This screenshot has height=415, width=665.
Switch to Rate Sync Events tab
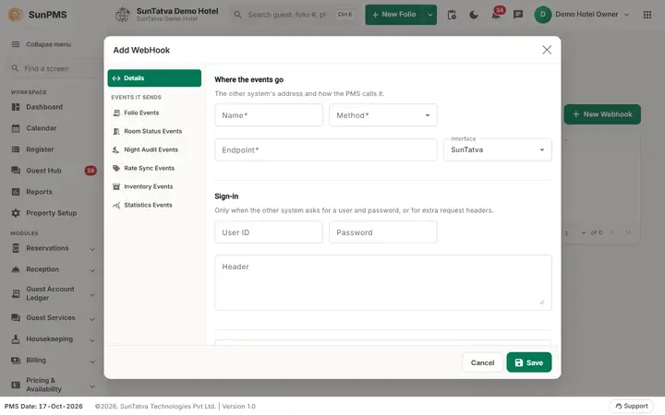coord(154,168)
